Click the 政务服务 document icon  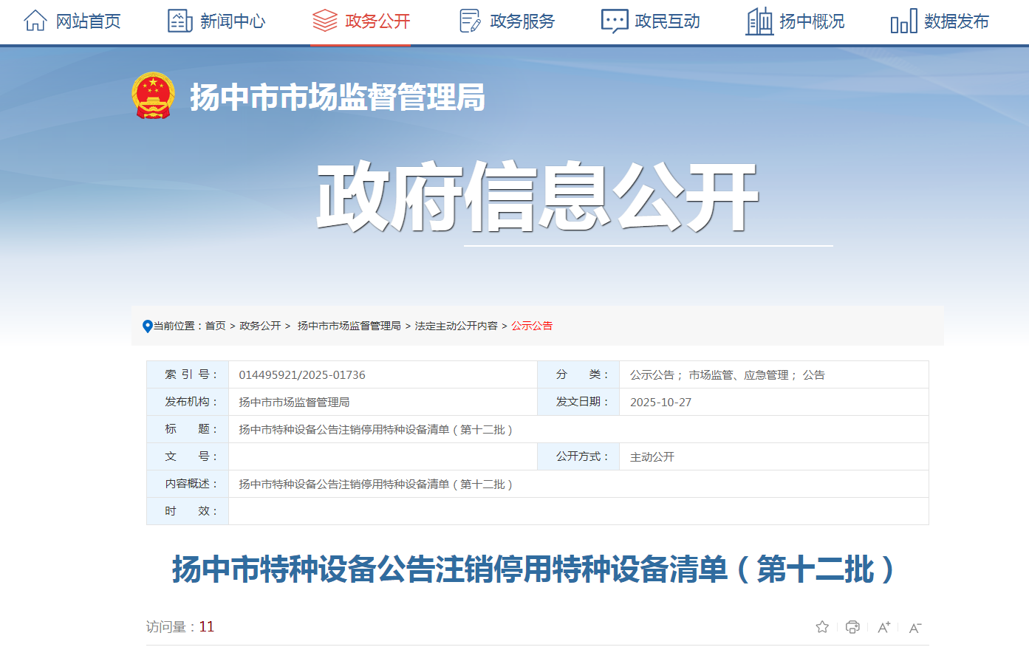[x=469, y=21]
